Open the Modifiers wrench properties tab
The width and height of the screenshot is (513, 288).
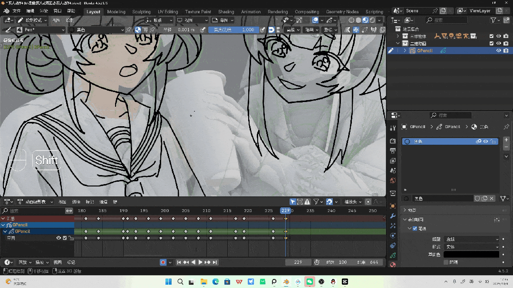pyautogui.click(x=393, y=216)
